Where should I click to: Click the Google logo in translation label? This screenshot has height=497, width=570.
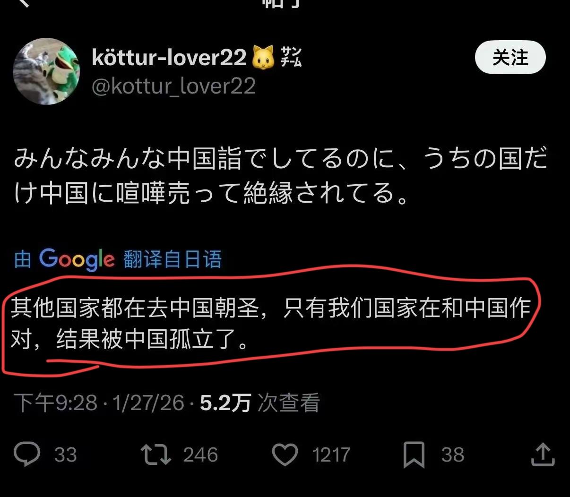coord(77,259)
